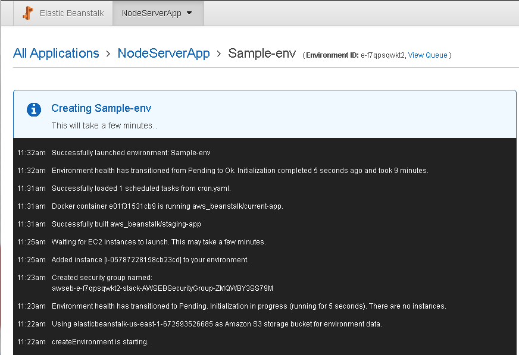Viewport: 519px width, 355px height.
Task: Select log entry 'Environment health has transitioned to Pending'
Action: (x=249, y=306)
